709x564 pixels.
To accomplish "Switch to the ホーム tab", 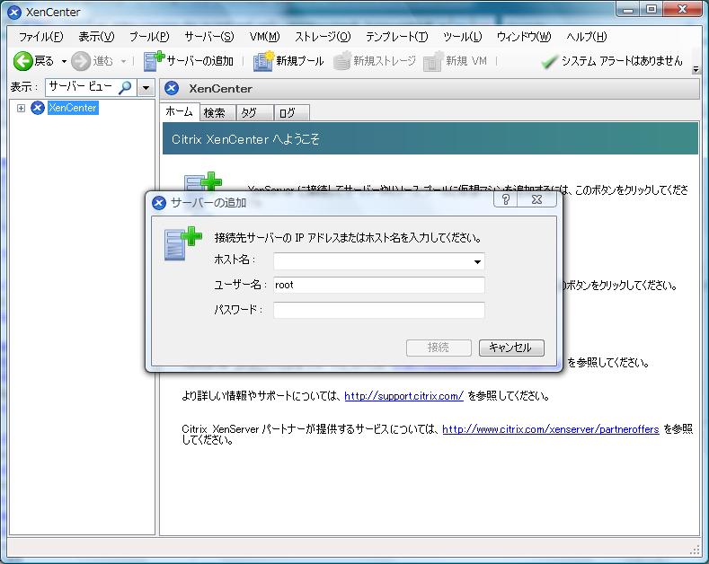I will 180,111.
